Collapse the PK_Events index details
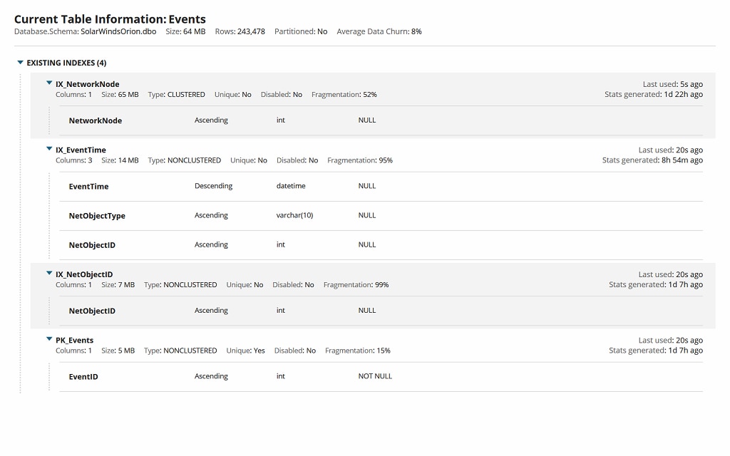 49,340
